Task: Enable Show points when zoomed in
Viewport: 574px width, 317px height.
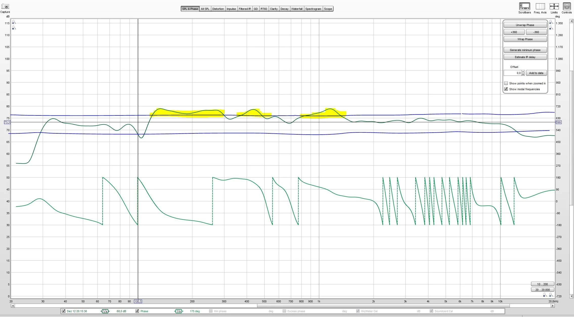Action: (x=506, y=83)
